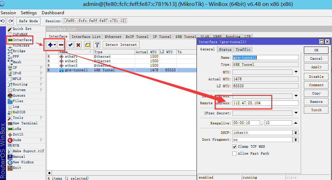This screenshot has width=332, height=180.
Task: Expand the Dude submenu arrow
Action: [x=42, y=140]
